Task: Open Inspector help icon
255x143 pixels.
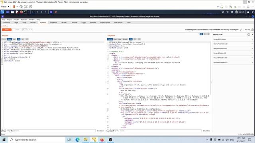Action: (x=249, y=35)
